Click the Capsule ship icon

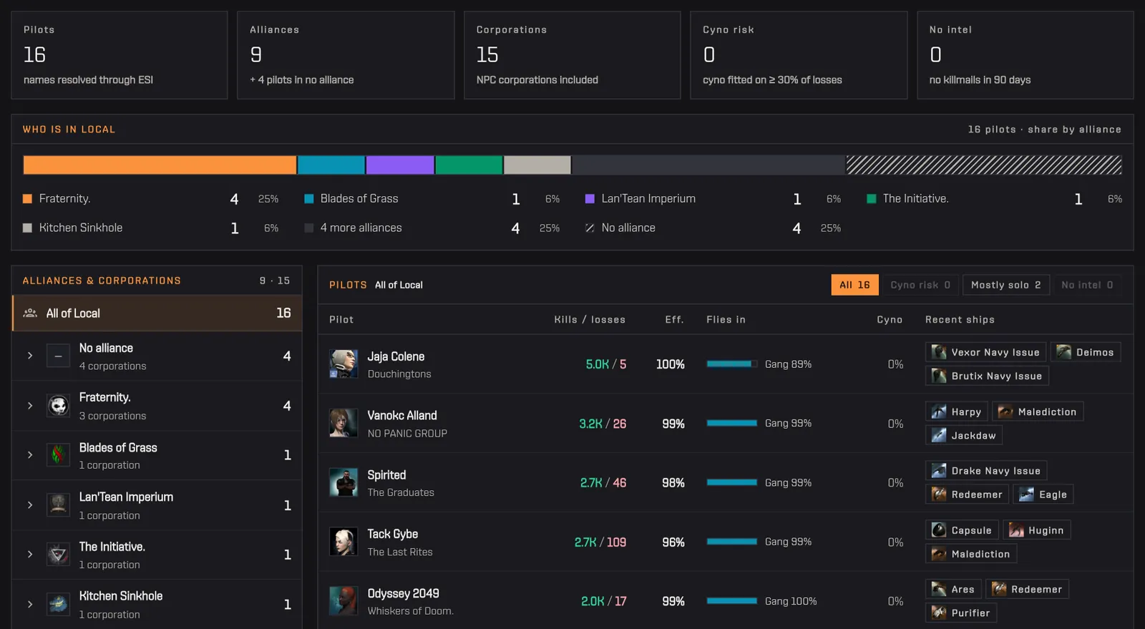pyautogui.click(x=939, y=530)
